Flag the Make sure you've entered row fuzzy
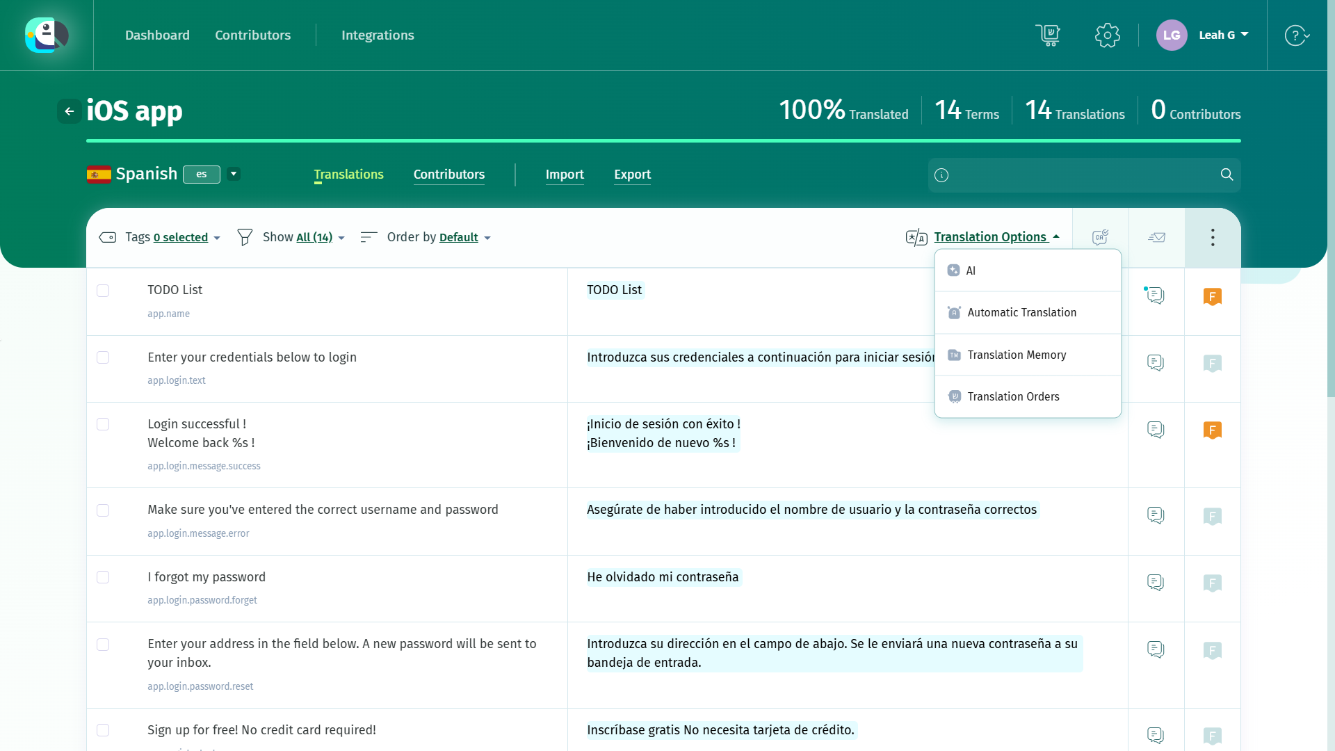 click(x=1212, y=516)
